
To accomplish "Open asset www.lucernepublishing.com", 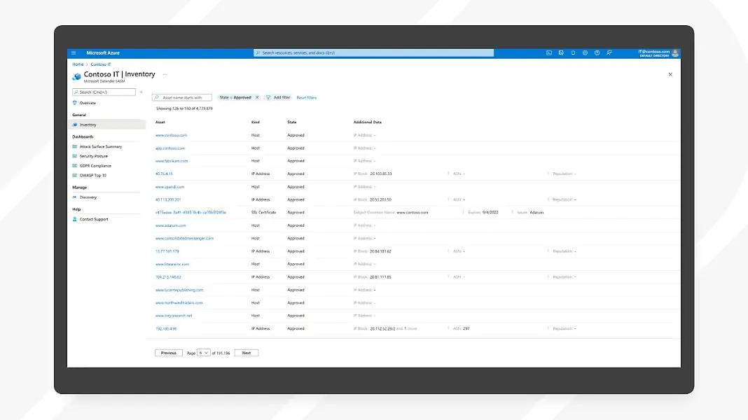I will (179, 290).
